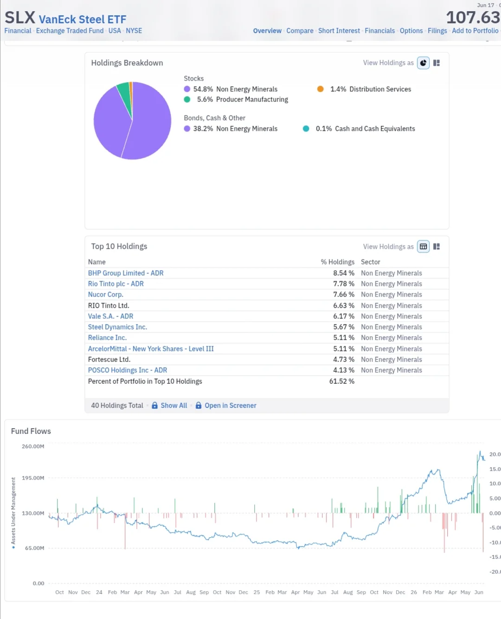Click Exchange Traded Fund link
This screenshot has width=501, height=619.
pyautogui.click(x=70, y=31)
